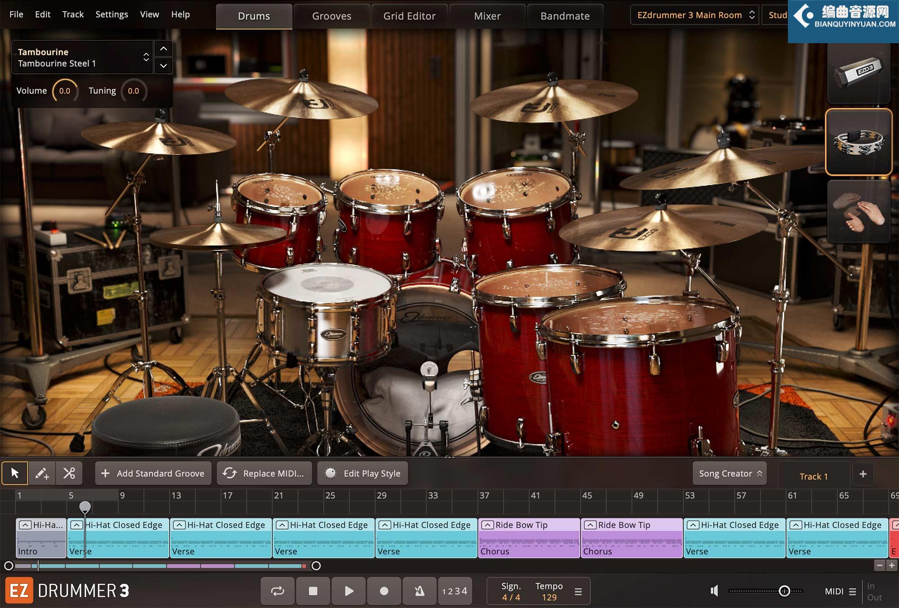Image resolution: width=899 pixels, height=608 pixels.
Task: Select the hand claps percussion thumbnail
Action: coord(859,212)
